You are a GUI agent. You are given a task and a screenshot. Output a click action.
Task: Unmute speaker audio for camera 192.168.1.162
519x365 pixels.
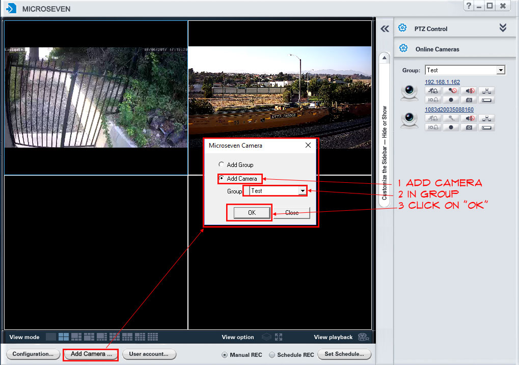pyautogui.click(x=469, y=91)
